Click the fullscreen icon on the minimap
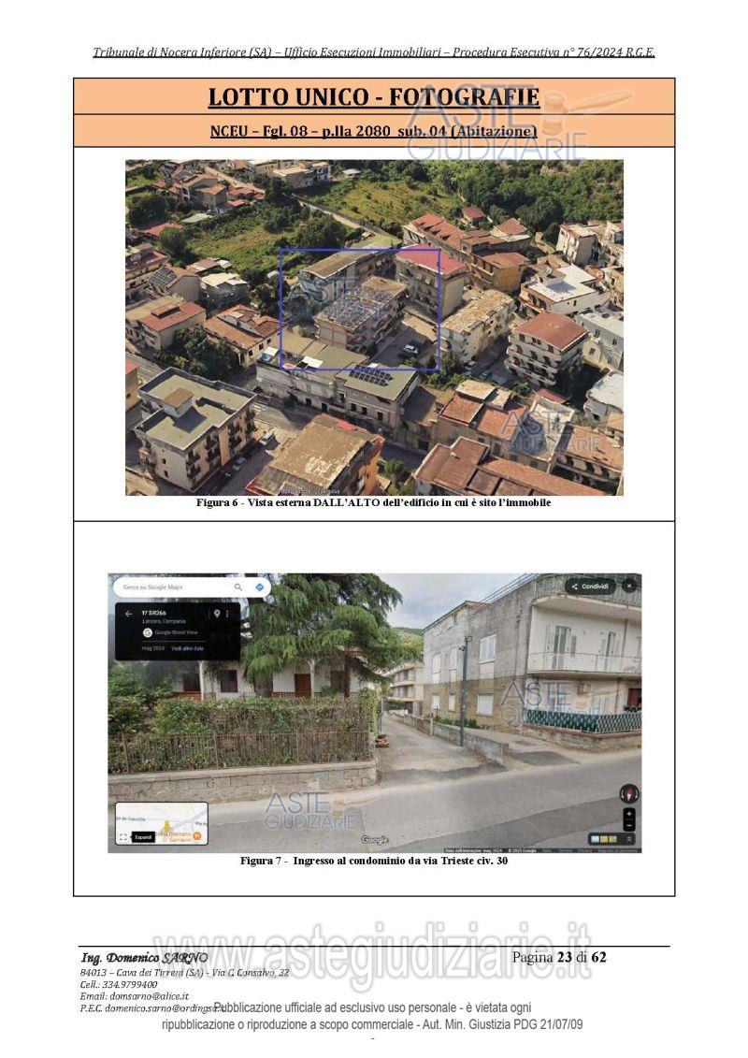This screenshot has width=748, height=1058. [x=122, y=836]
